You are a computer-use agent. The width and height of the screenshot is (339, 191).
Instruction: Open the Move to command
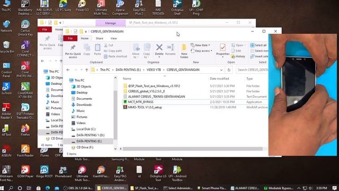click(136, 51)
